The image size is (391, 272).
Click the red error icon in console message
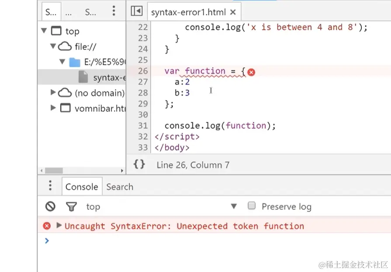coord(47,226)
